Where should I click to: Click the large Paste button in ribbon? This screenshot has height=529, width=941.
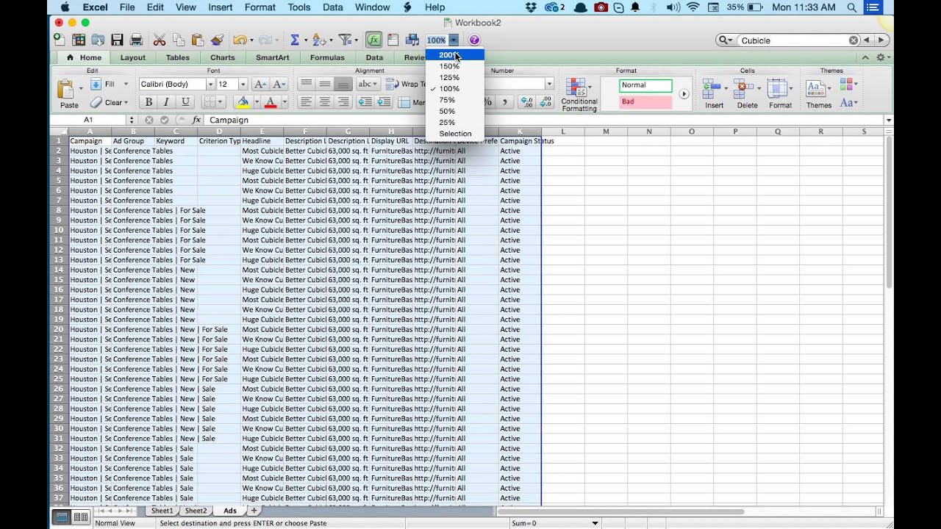68,93
